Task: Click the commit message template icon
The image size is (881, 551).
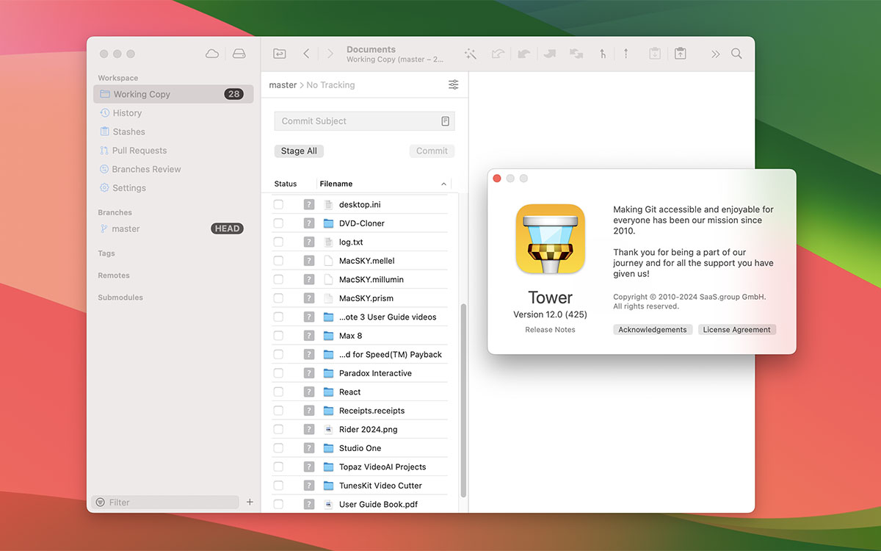Action: pyautogui.click(x=446, y=121)
